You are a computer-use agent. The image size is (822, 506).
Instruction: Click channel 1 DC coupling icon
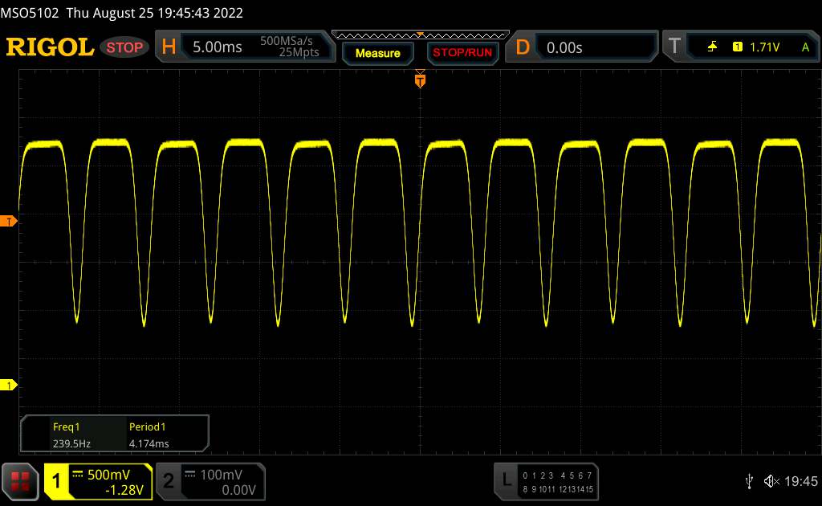pyautogui.click(x=78, y=474)
